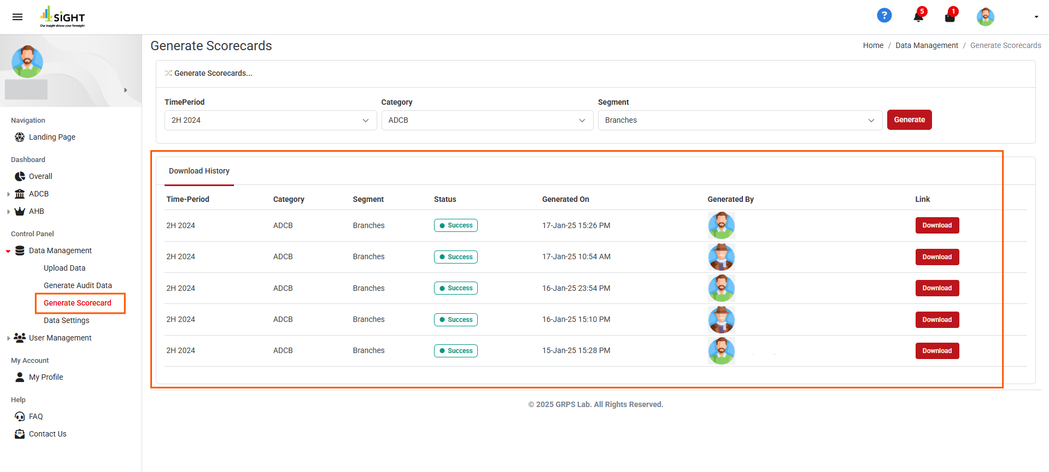
Task: Expand the User Management arrow
Action: pos(8,338)
